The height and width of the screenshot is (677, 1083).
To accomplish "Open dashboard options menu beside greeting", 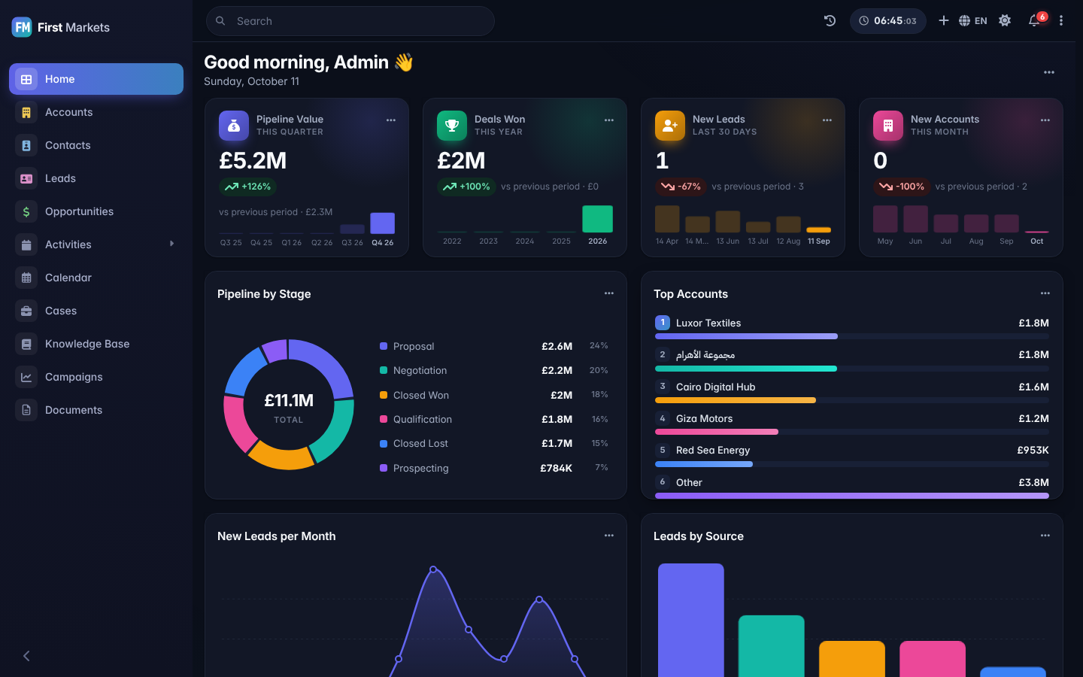I will 1049,72.
